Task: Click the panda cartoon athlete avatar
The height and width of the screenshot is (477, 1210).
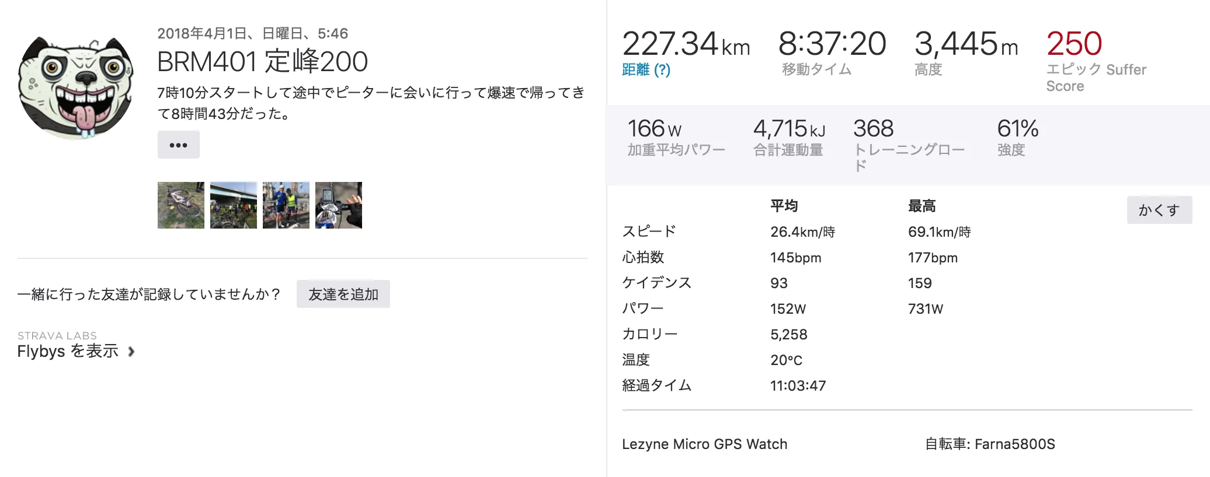Action: tap(76, 87)
